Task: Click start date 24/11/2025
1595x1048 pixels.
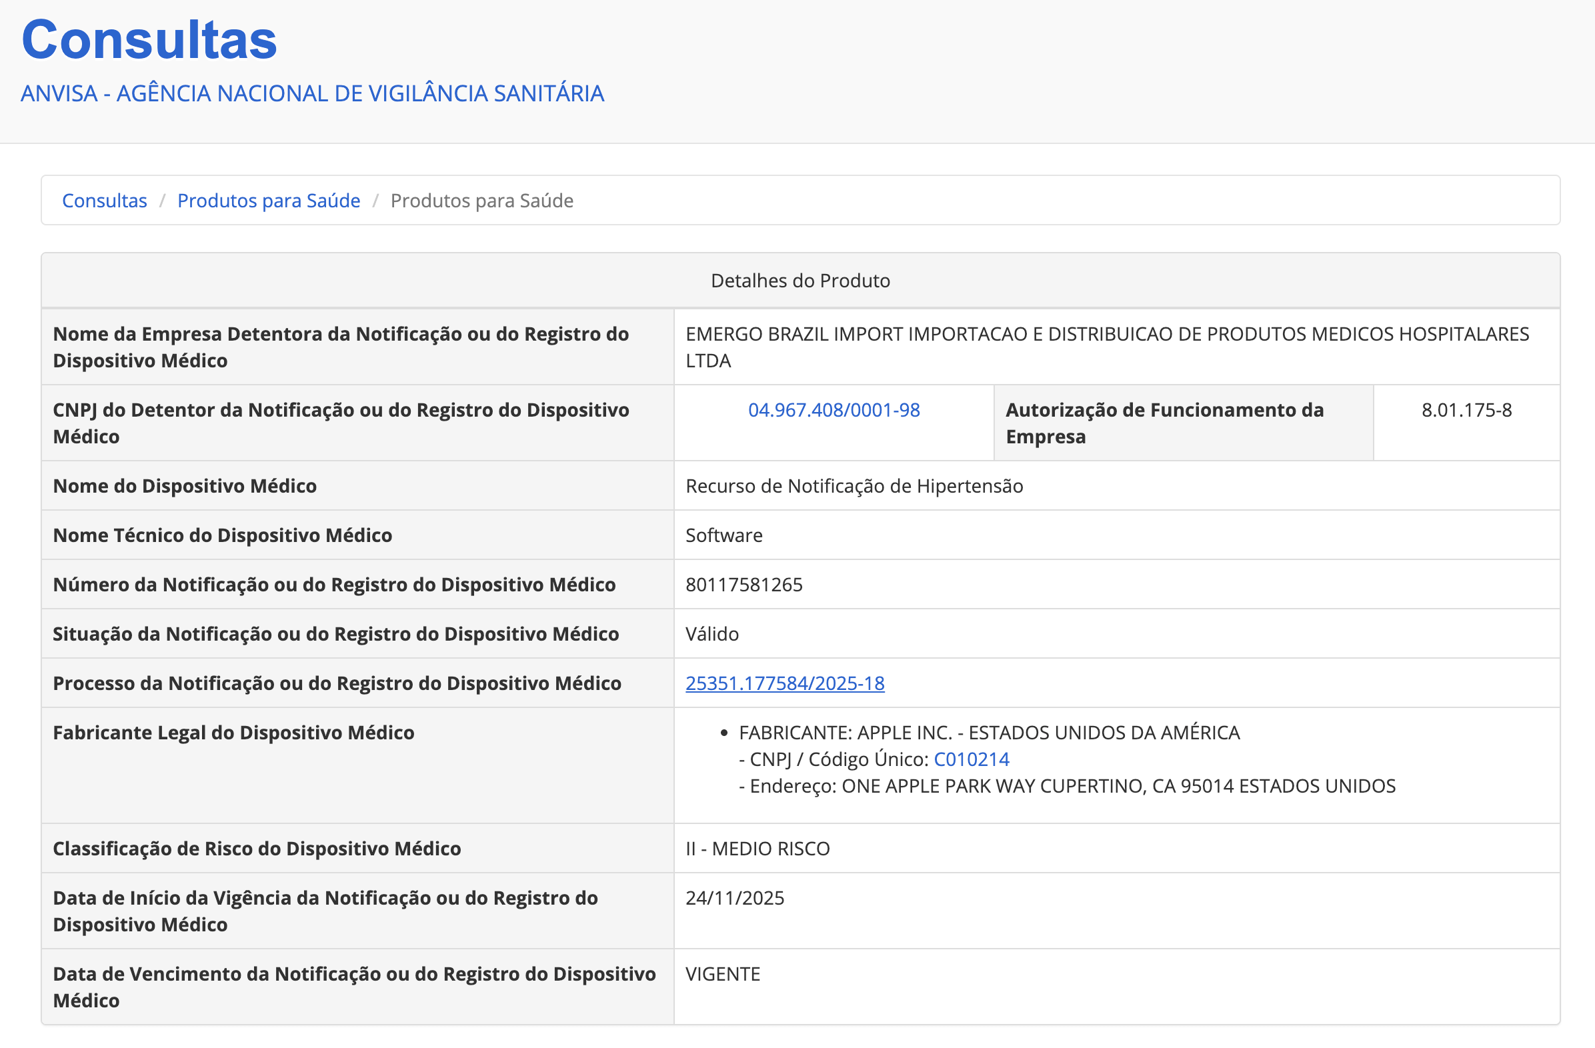Action: tap(734, 898)
